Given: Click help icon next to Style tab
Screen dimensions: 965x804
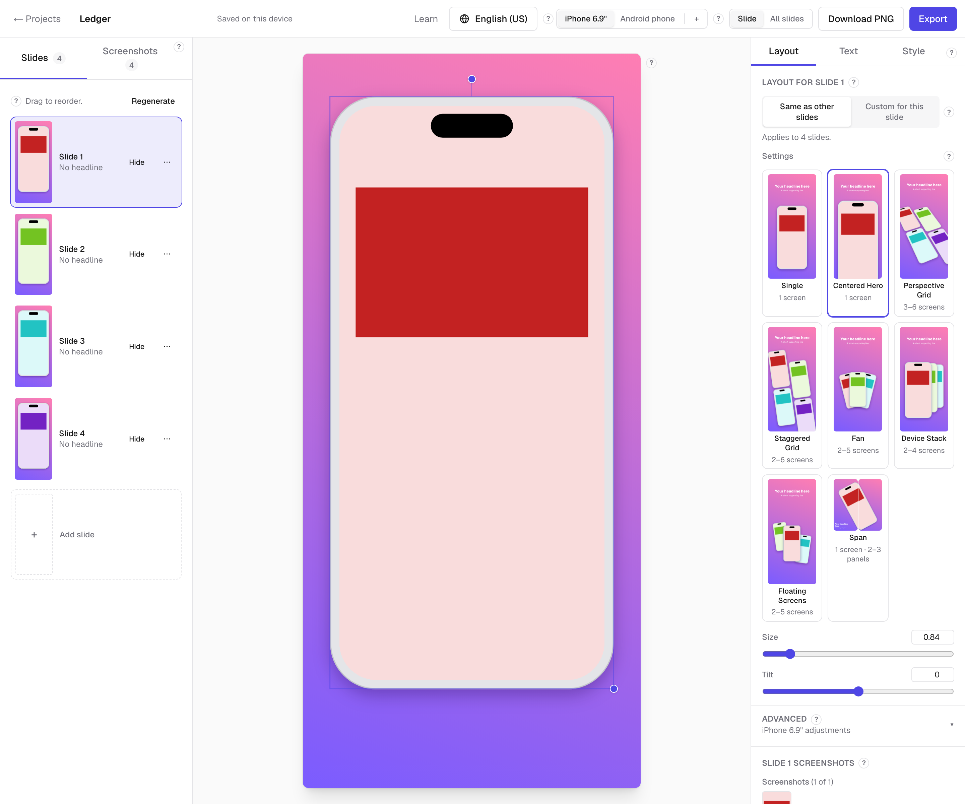Looking at the screenshot, I should click(x=952, y=53).
